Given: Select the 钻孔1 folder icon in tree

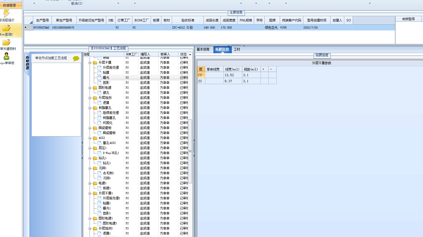Looking at the screenshot, I should [x=95, y=158].
